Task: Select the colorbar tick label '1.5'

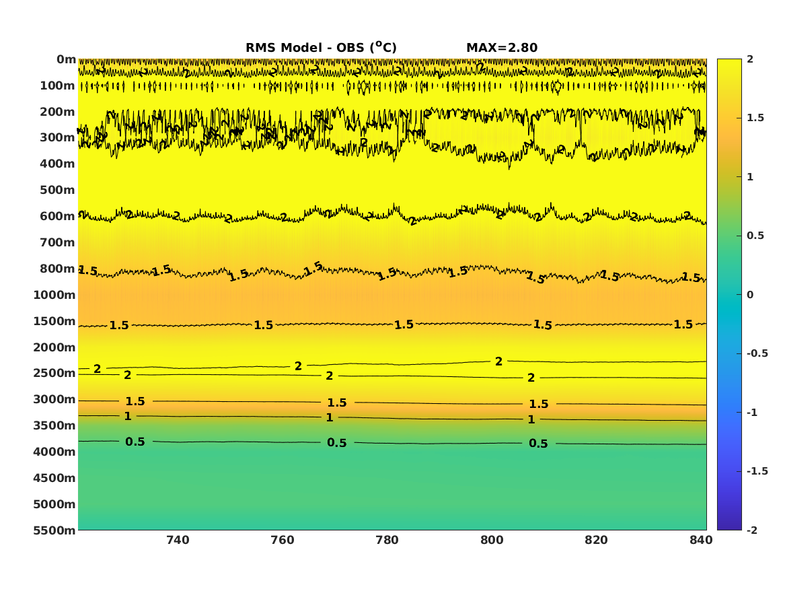Action: pyautogui.click(x=755, y=118)
